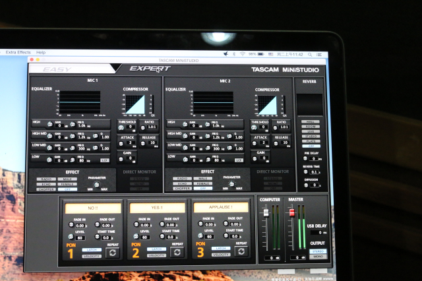Select CHOPPER effect for MIC 1
Viewport: 422px width, 281px height.
coord(46,189)
